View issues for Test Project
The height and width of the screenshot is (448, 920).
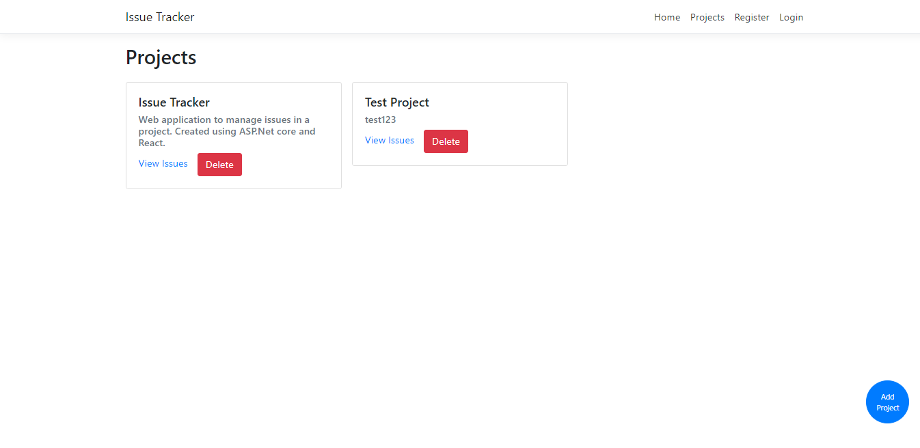pyautogui.click(x=389, y=140)
